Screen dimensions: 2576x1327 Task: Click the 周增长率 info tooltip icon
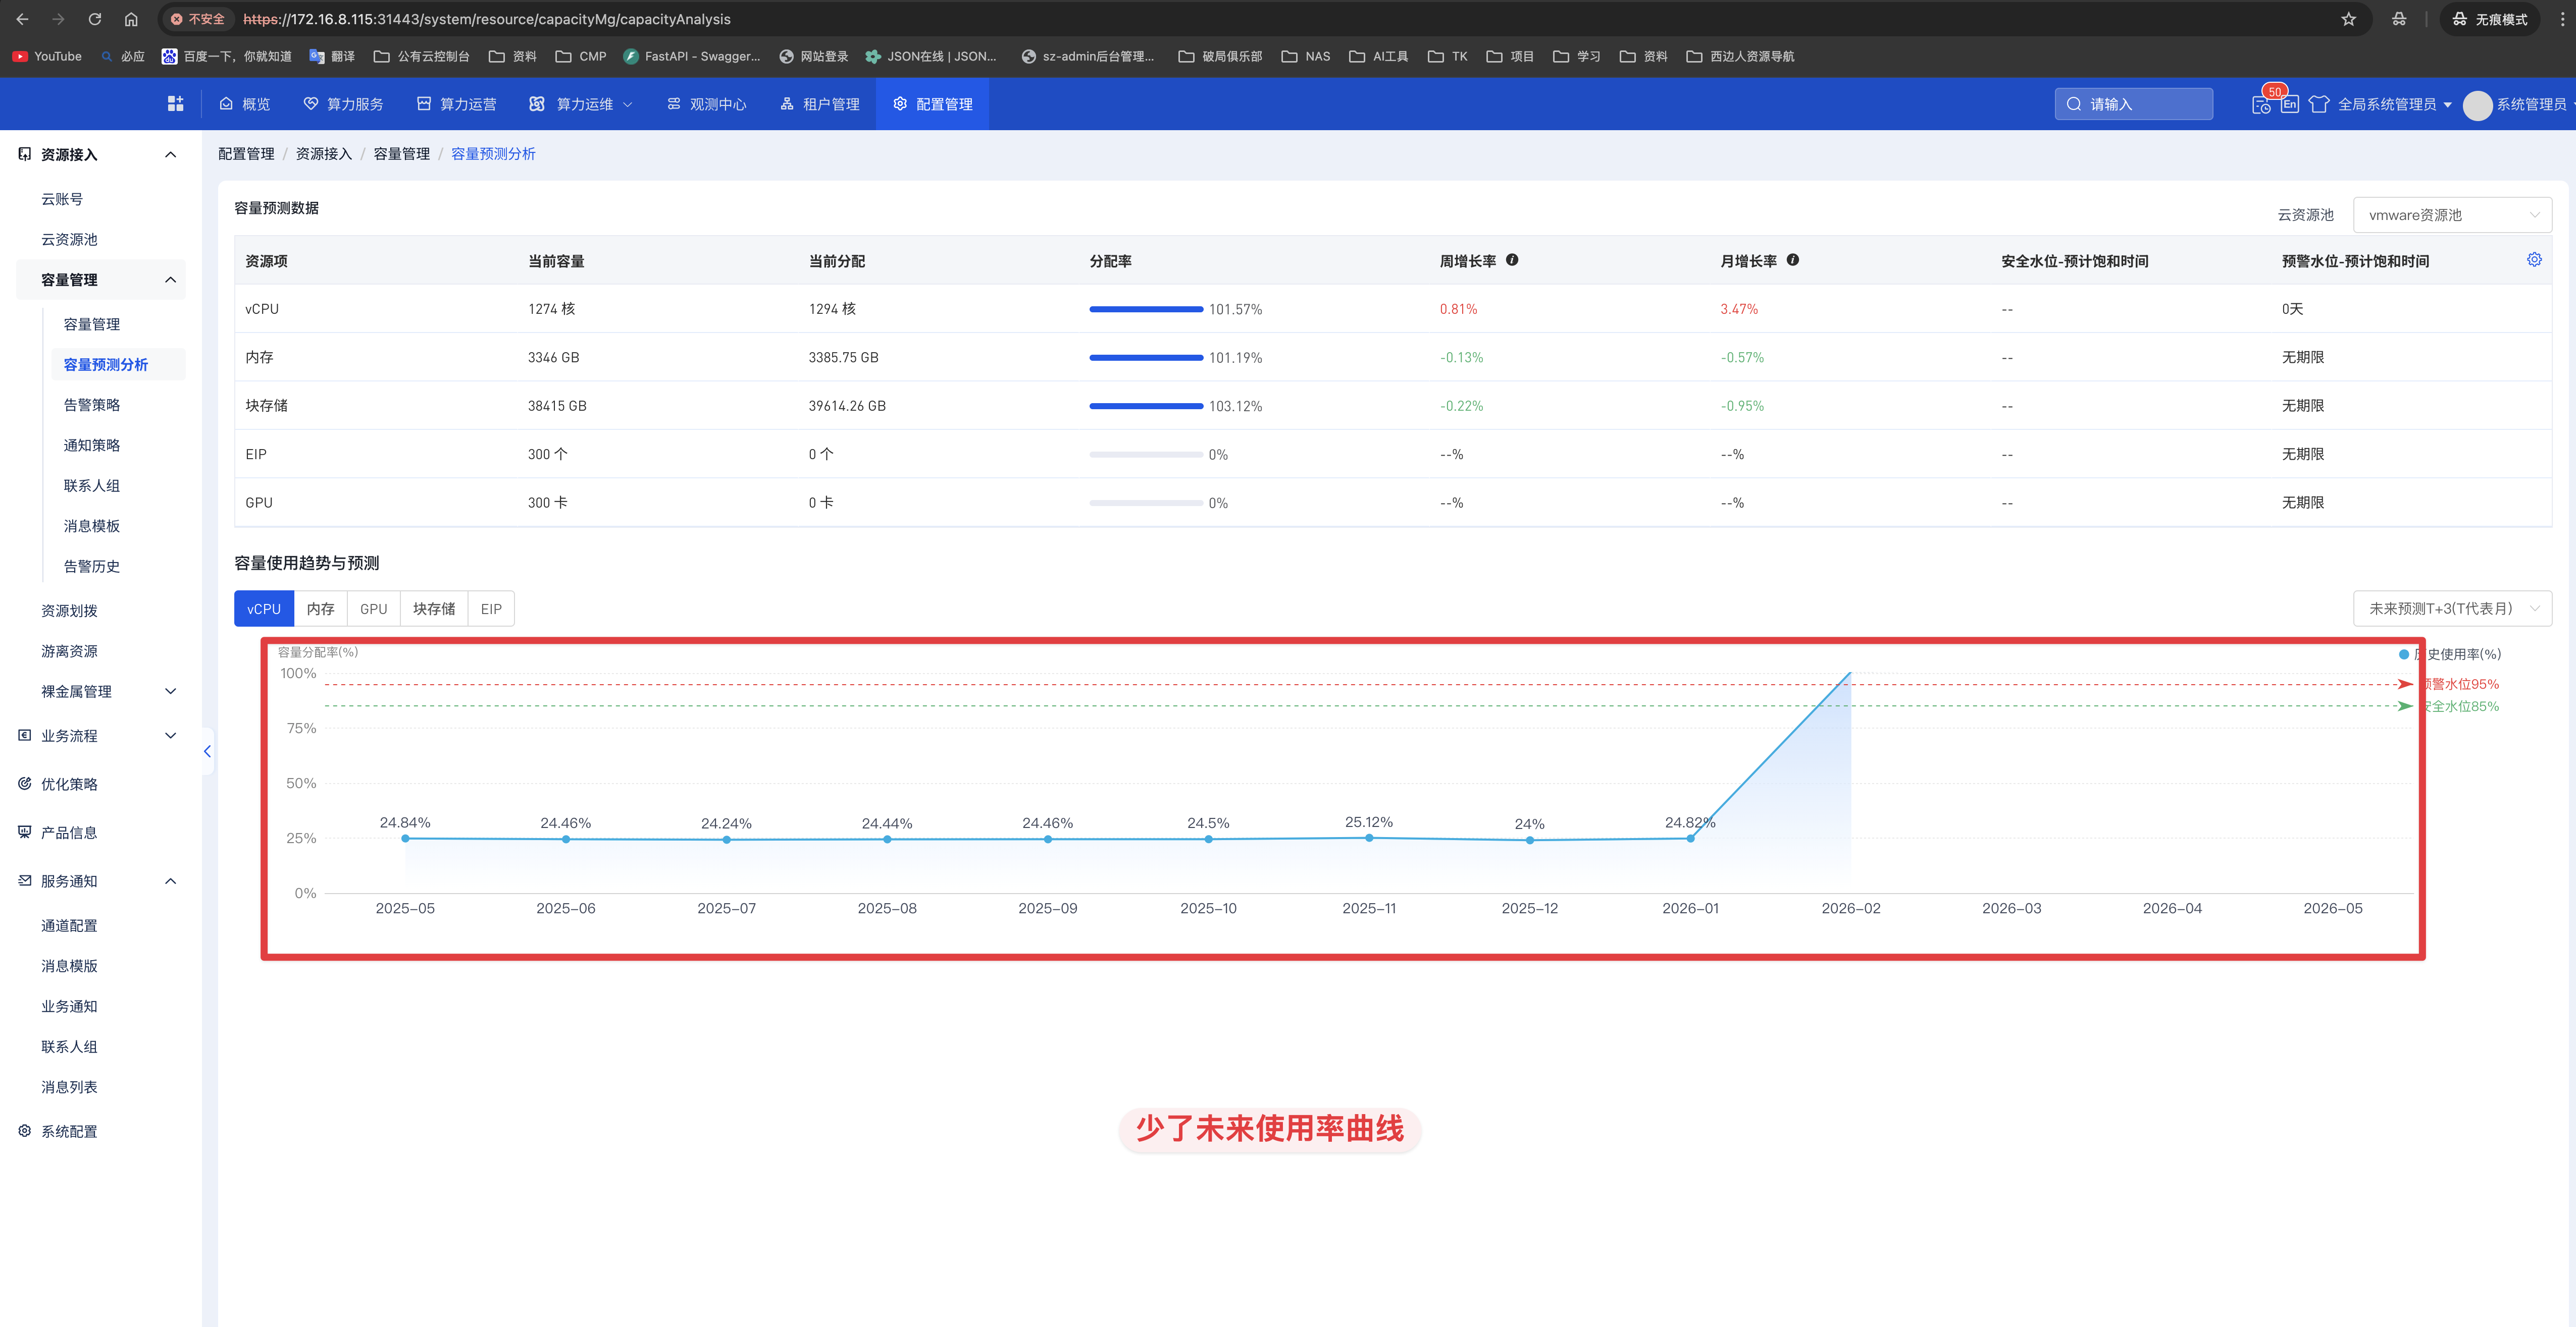[1512, 260]
